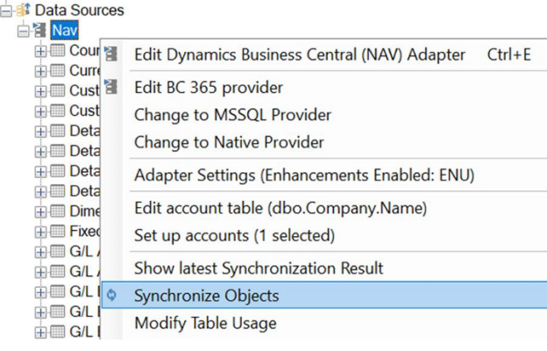Run Synchronize Objects from context menu
The image size is (547, 351).
(x=324, y=296)
